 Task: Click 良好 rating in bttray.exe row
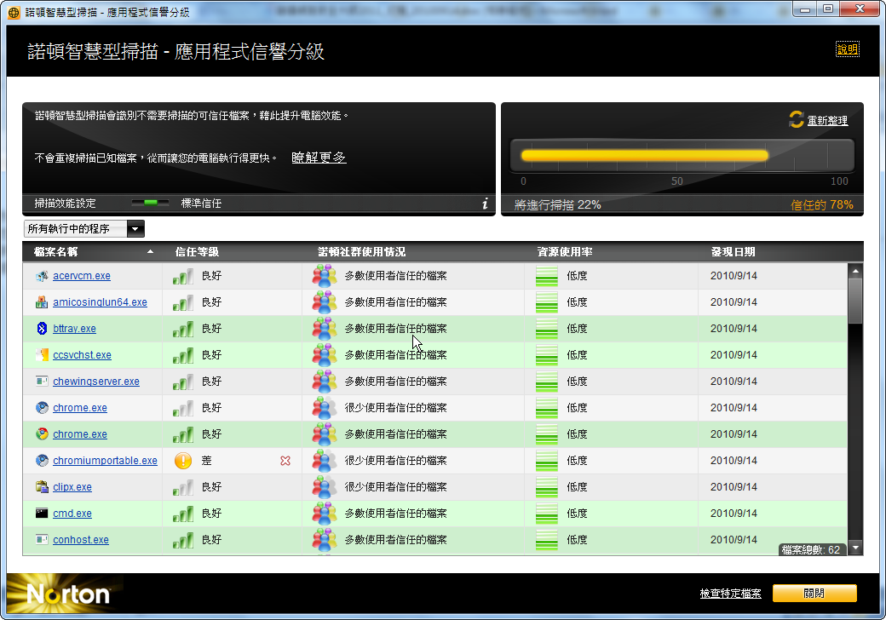point(212,329)
